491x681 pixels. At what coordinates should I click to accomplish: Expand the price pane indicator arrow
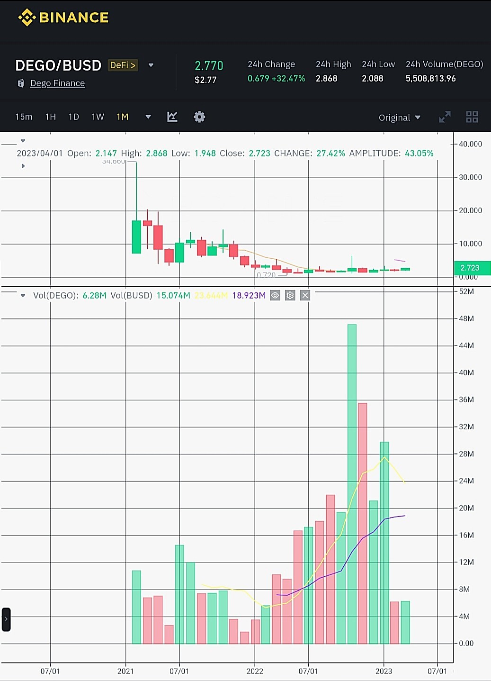coord(23,166)
